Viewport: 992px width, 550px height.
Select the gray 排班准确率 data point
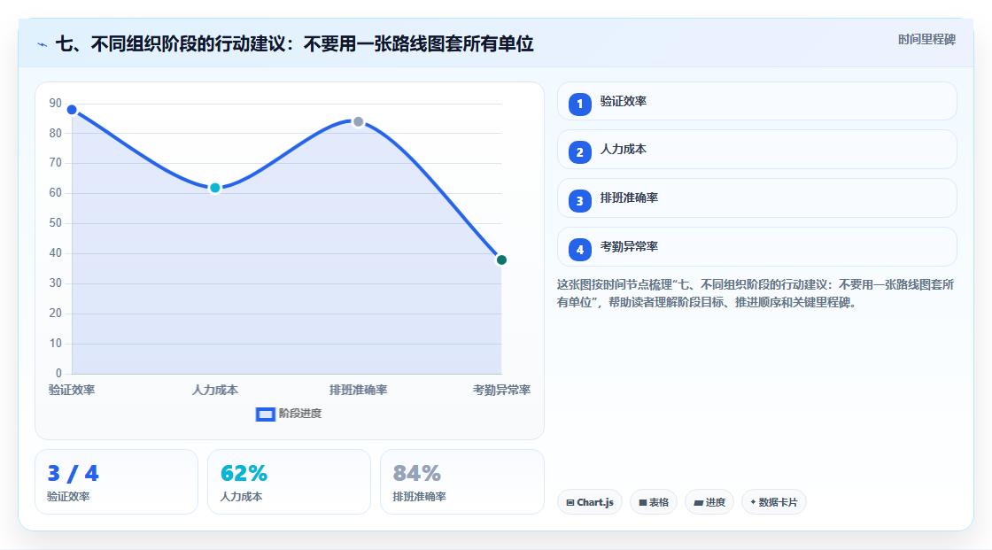pyautogui.click(x=358, y=121)
